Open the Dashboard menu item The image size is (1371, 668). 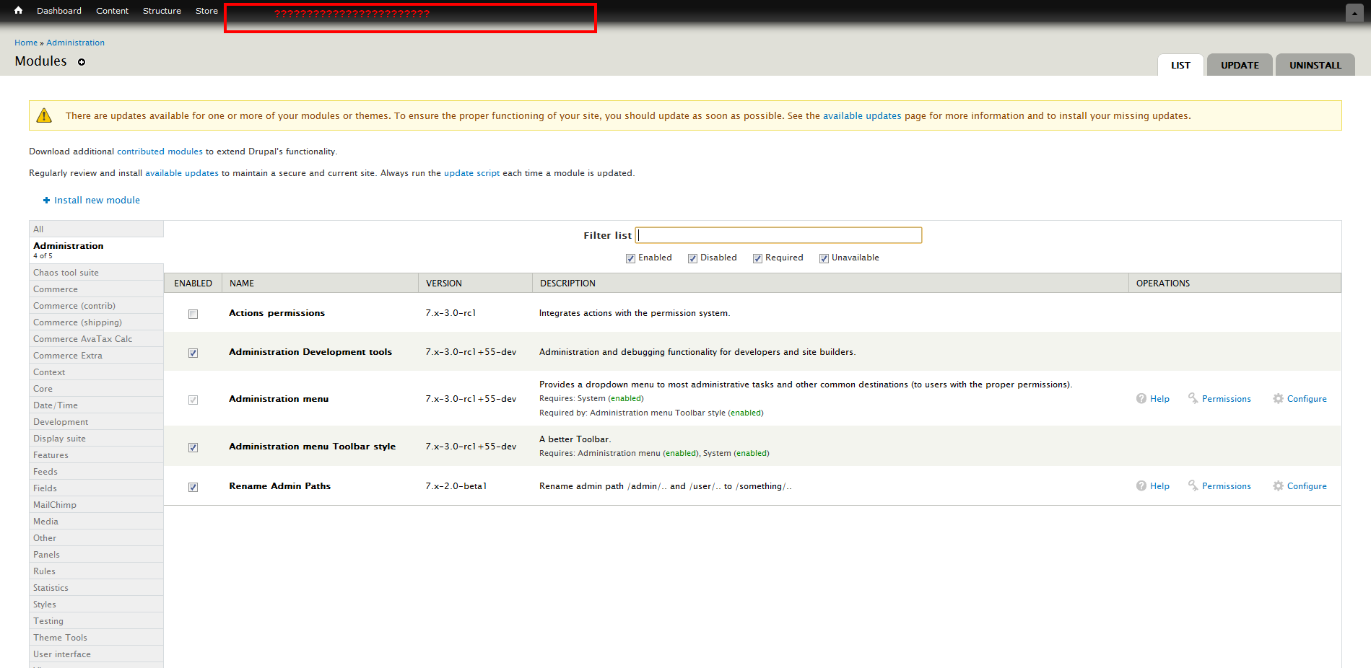click(59, 11)
